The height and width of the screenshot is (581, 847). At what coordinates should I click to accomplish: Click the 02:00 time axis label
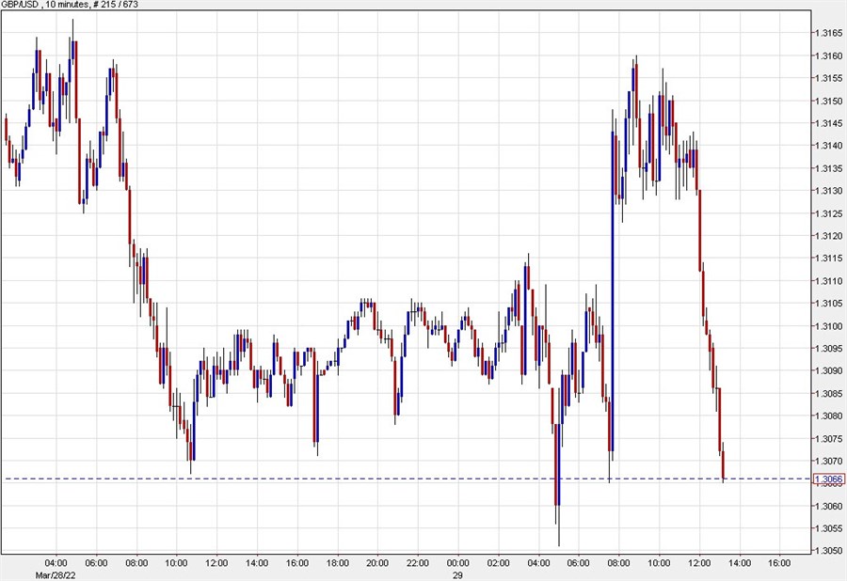498,563
